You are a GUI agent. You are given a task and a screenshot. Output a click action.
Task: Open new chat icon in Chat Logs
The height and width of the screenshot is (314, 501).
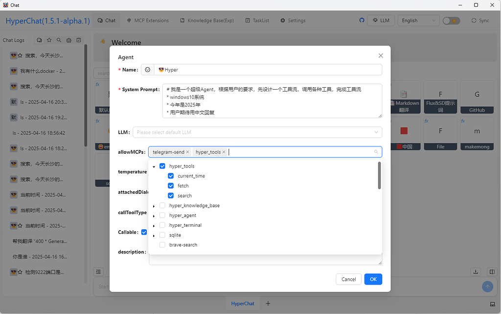coord(39,40)
